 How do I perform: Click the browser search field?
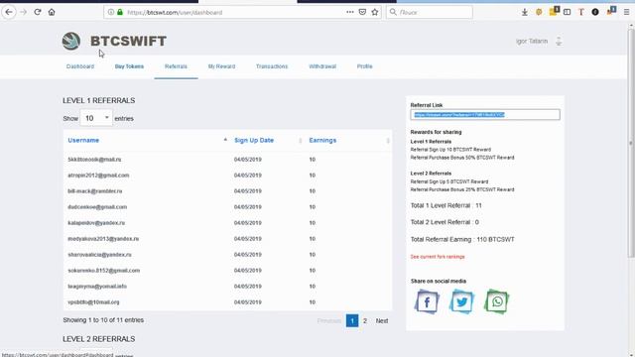(430, 12)
